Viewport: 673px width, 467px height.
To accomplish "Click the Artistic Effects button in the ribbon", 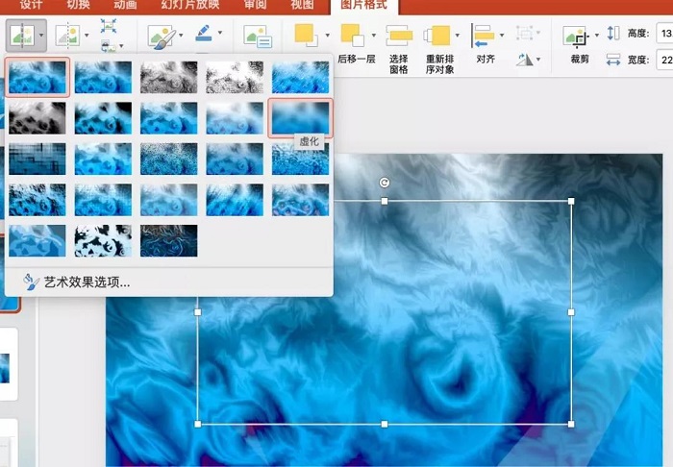I will pos(23,37).
